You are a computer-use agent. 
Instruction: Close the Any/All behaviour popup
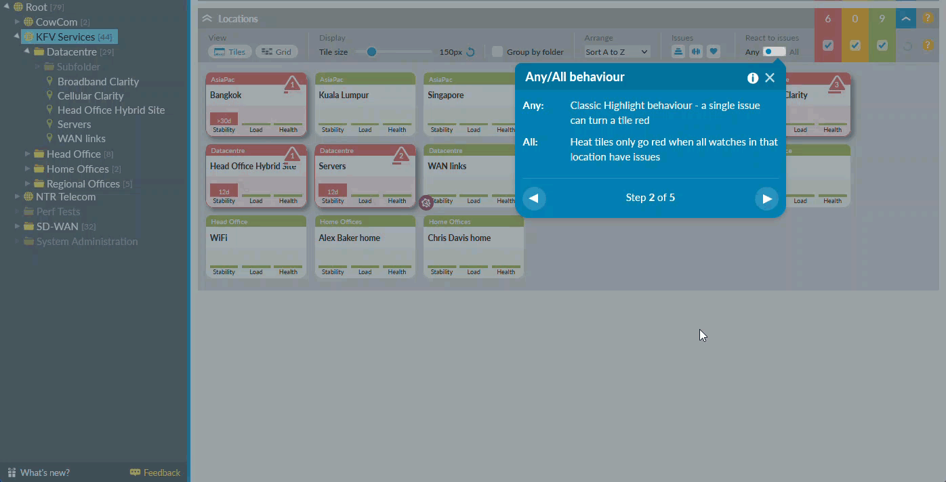tap(770, 78)
